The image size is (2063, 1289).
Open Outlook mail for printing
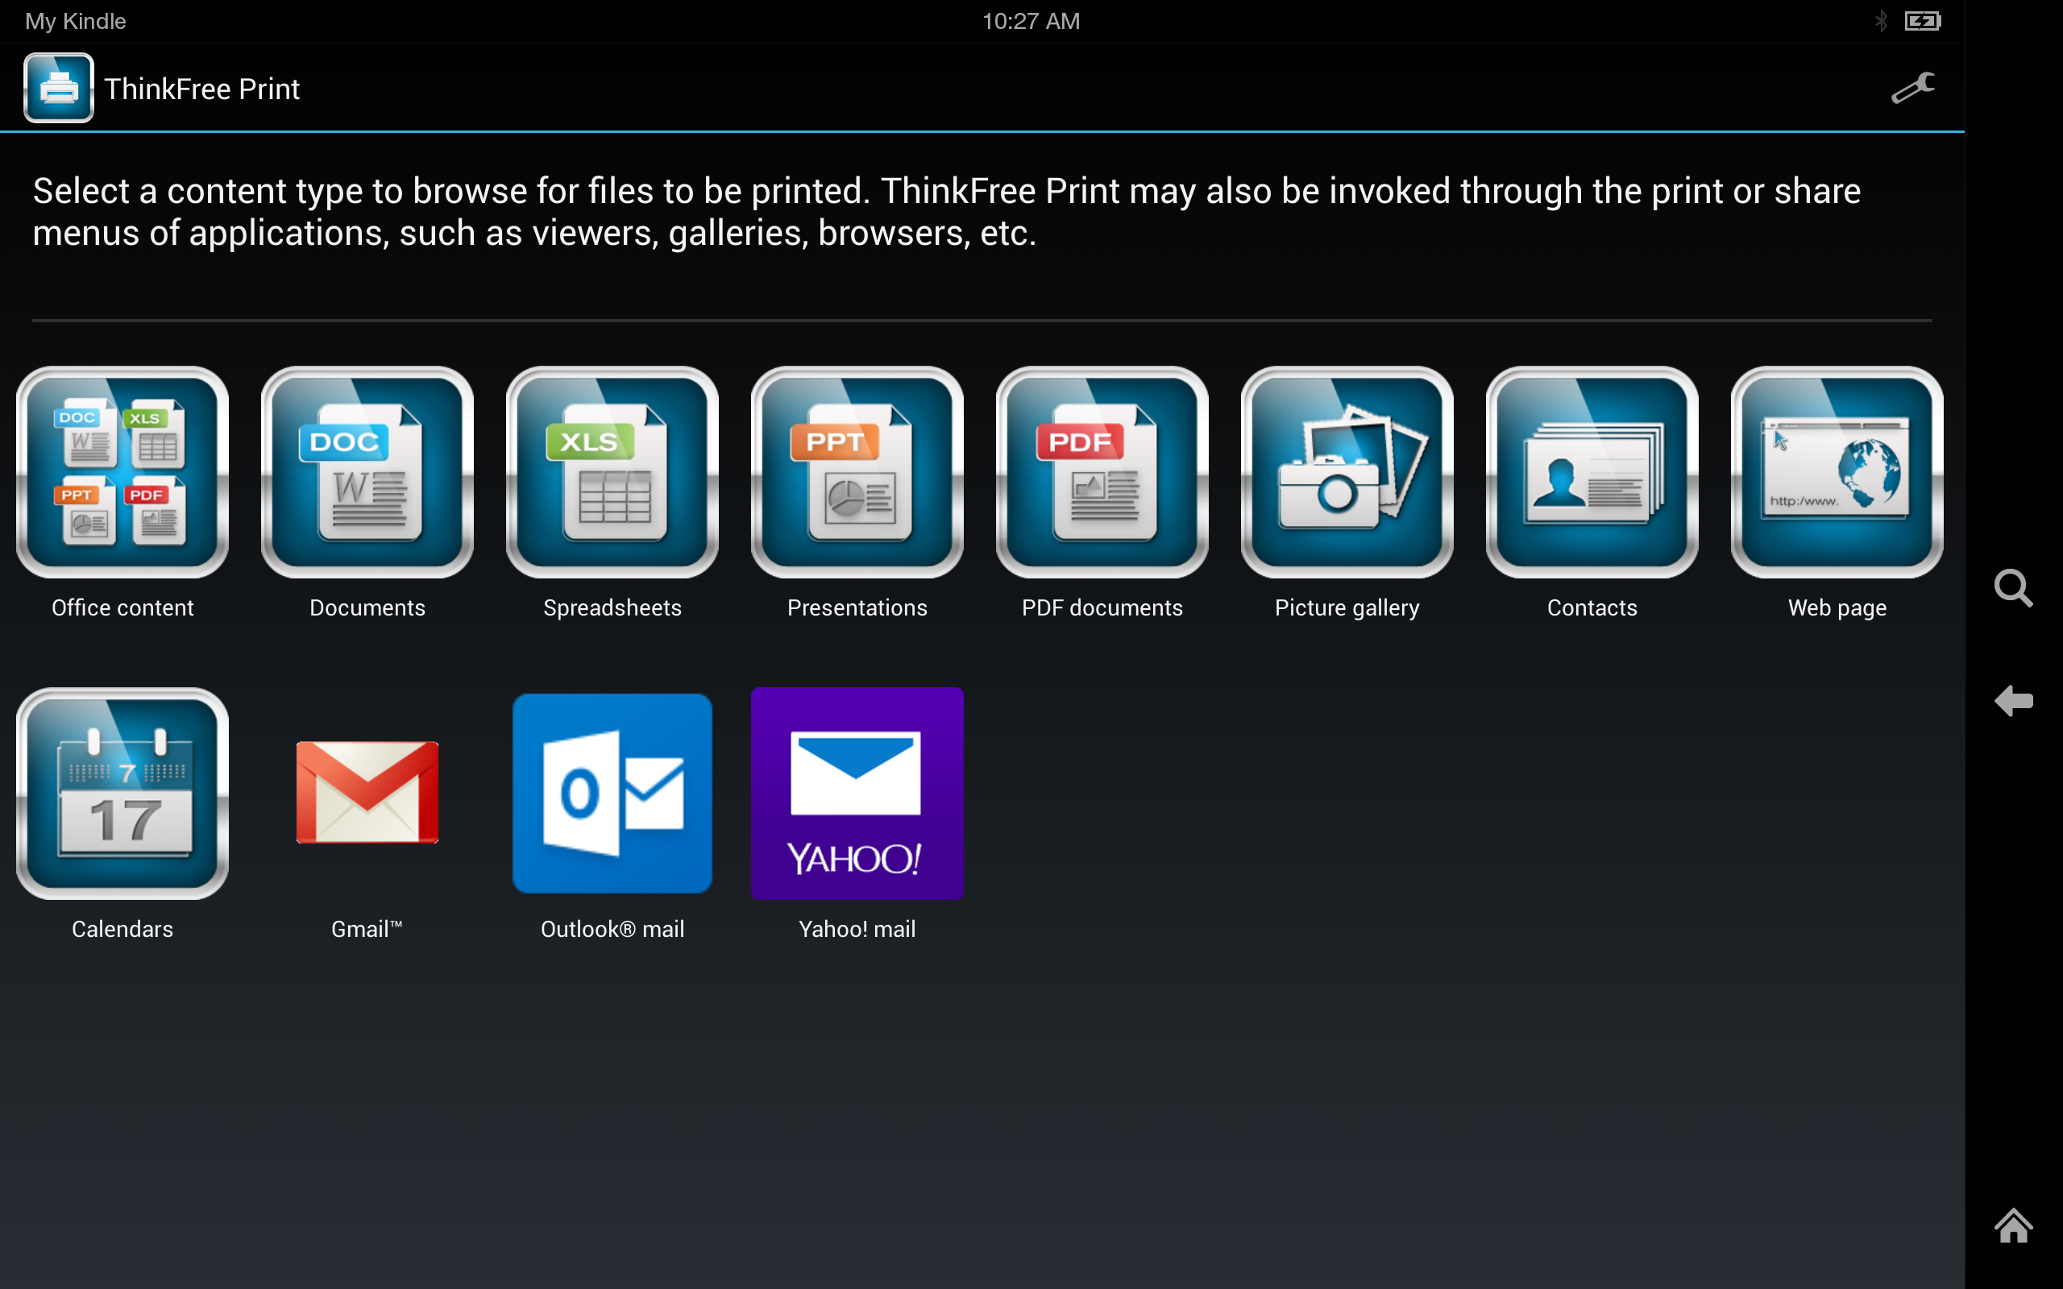click(612, 793)
